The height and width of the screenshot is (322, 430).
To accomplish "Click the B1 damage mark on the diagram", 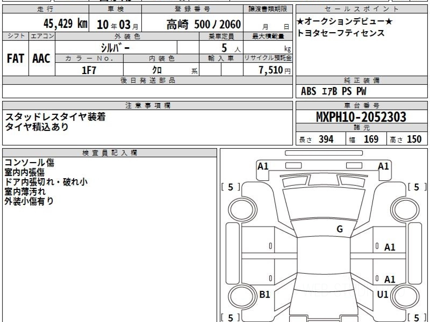I will (264, 294).
